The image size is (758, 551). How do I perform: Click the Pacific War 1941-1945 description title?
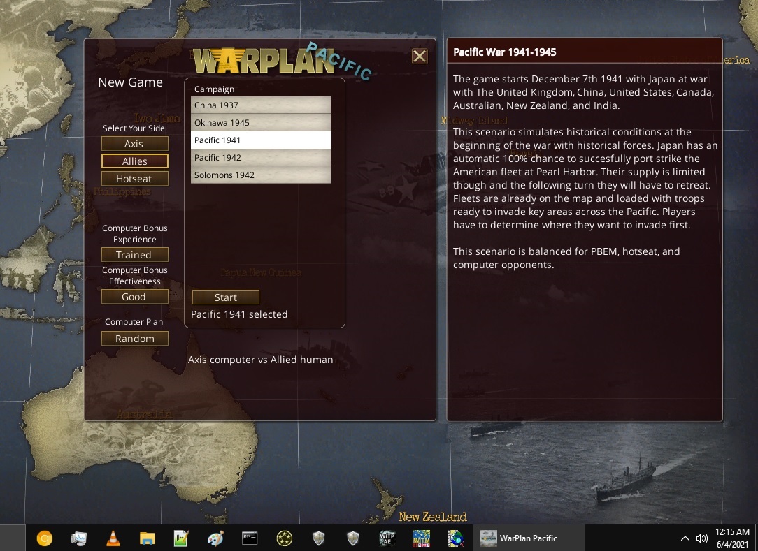click(x=505, y=52)
